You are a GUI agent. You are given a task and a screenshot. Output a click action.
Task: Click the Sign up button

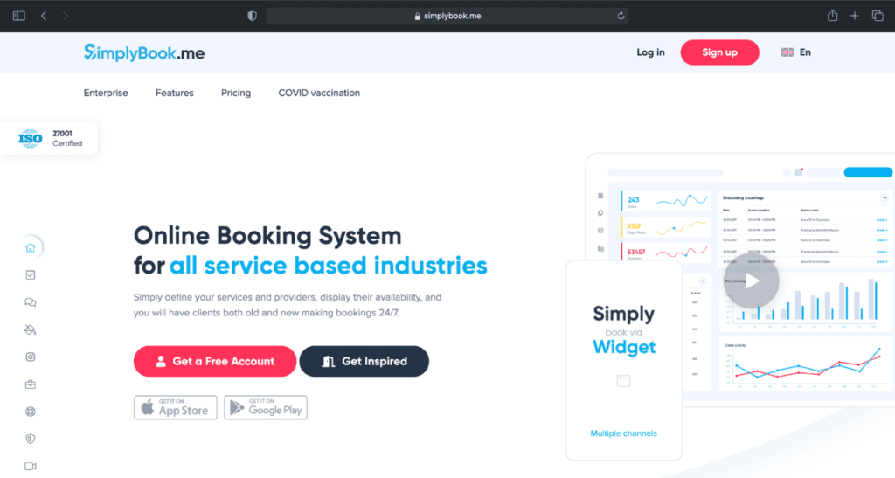point(720,52)
